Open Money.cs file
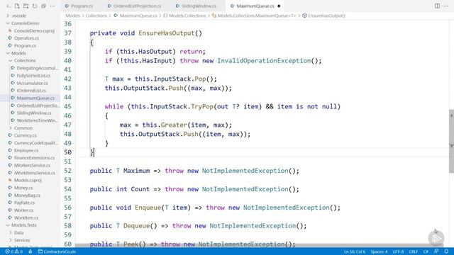The image size is (454, 255). [23, 188]
